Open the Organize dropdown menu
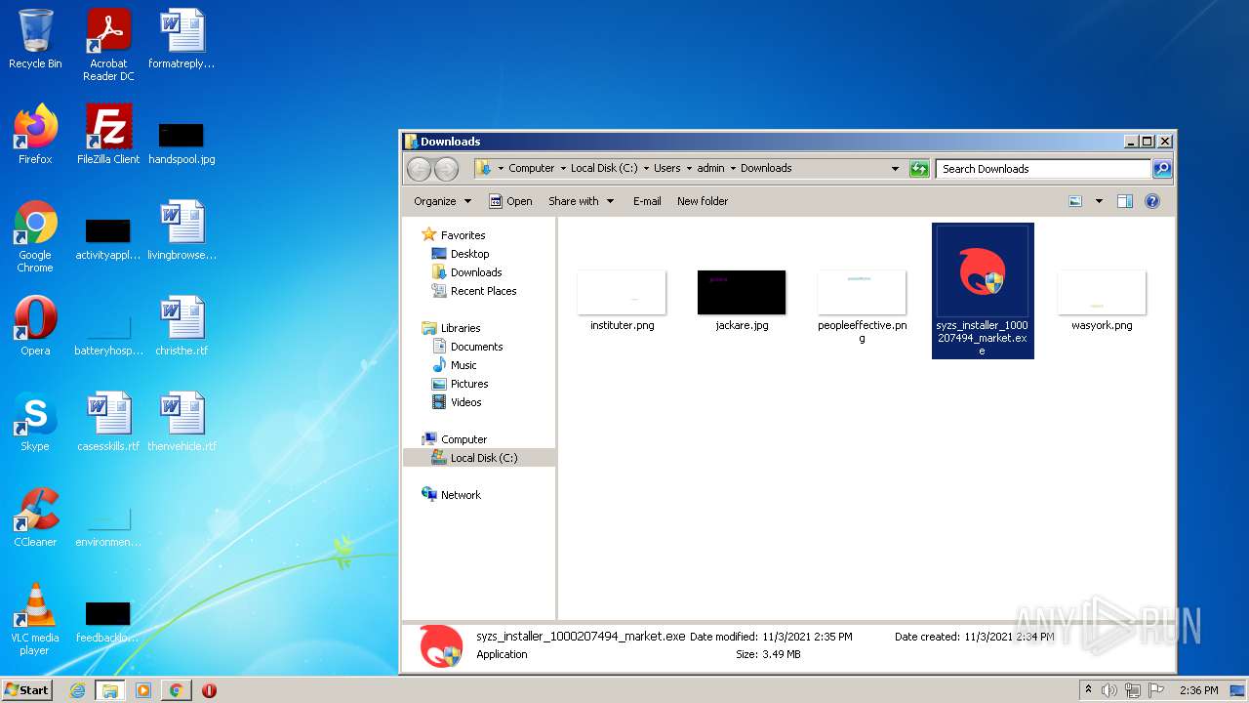The width and height of the screenshot is (1249, 703). (x=442, y=201)
